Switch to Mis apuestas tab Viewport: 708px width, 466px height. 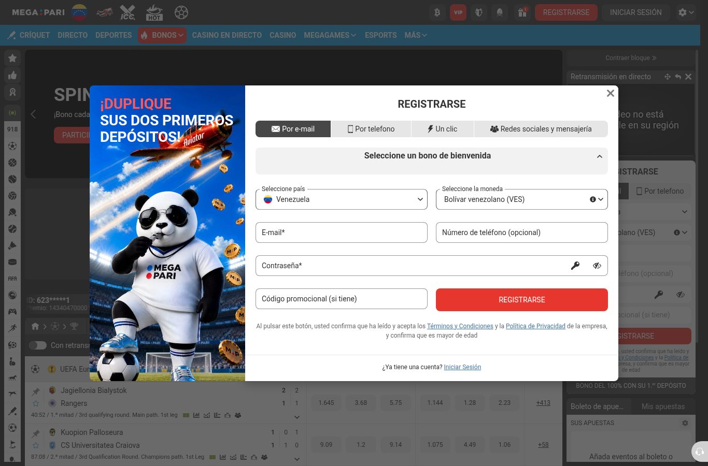click(x=663, y=406)
